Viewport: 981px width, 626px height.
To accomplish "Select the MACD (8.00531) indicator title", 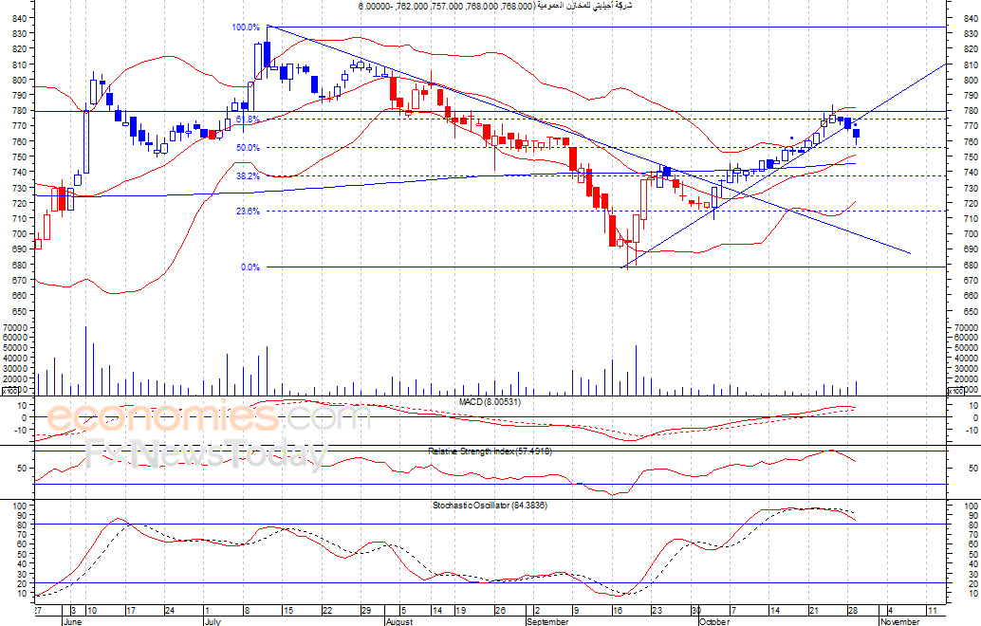I will click(490, 402).
